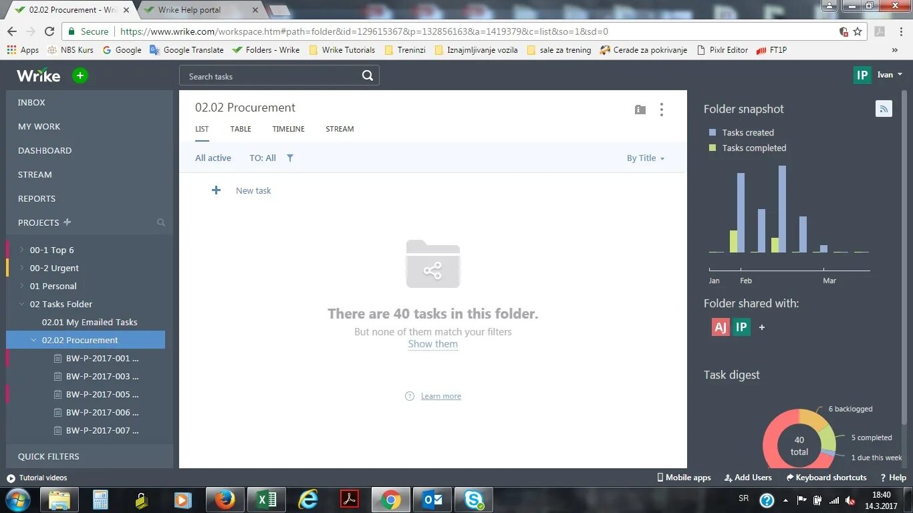Click the Learn more link
913x513 pixels.
[441, 396]
